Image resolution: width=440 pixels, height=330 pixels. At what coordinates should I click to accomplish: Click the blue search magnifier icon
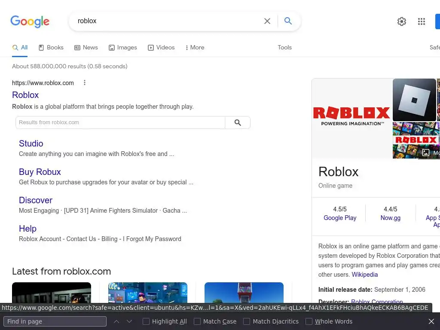[x=288, y=21]
